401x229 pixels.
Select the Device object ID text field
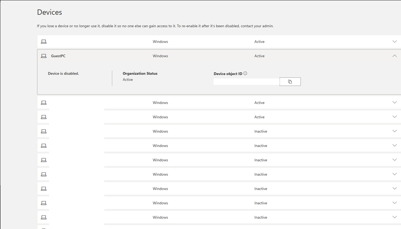pyautogui.click(x=246, y=82)
